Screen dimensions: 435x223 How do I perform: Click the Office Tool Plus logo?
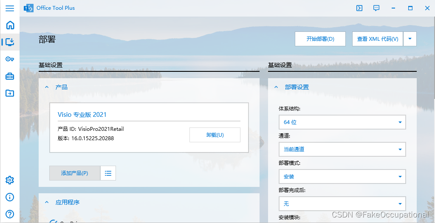click(x=28, y=8)
